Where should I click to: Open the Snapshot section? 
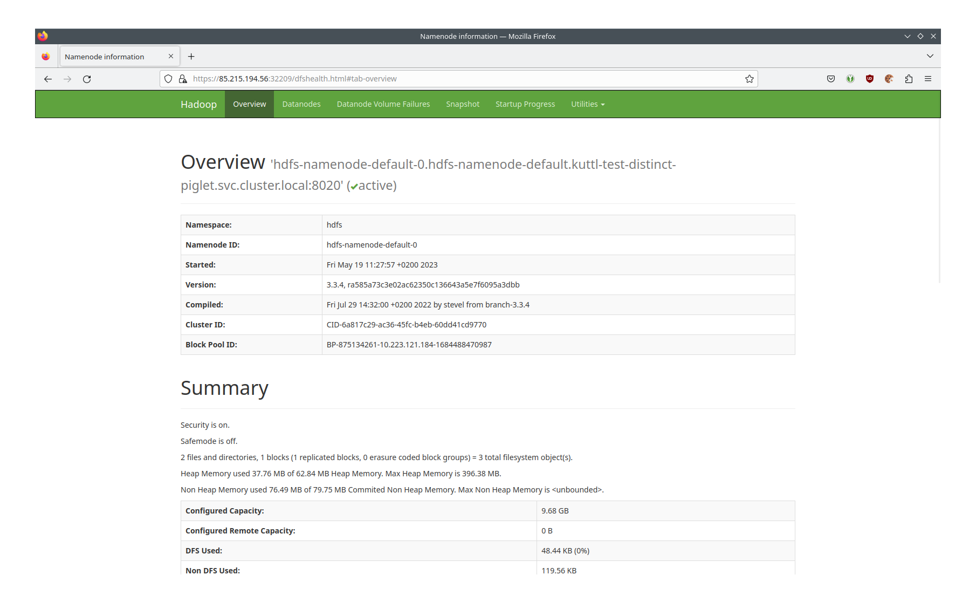(x=463, y=104)
